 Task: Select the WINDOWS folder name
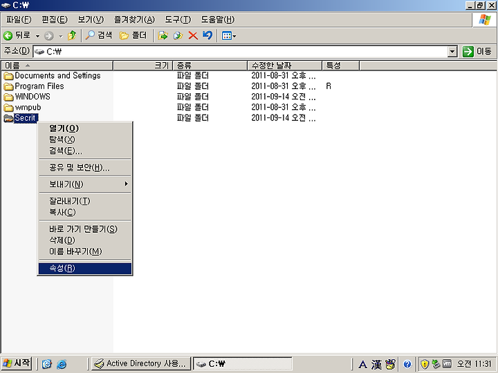coord(33,97)
